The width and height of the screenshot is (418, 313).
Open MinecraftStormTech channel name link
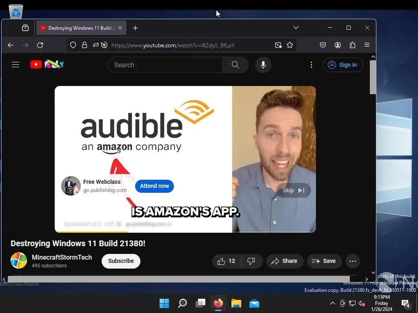pyautogui.click(x=62, y=258)
